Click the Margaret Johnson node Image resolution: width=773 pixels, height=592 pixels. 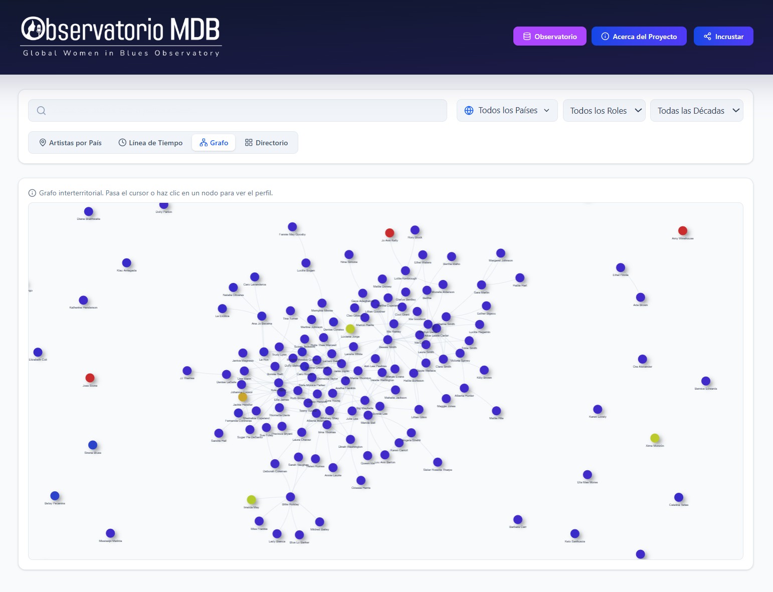501,253
